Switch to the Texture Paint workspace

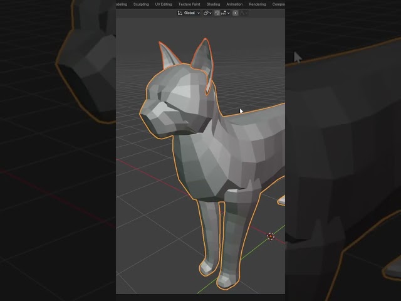pos(189,4)
